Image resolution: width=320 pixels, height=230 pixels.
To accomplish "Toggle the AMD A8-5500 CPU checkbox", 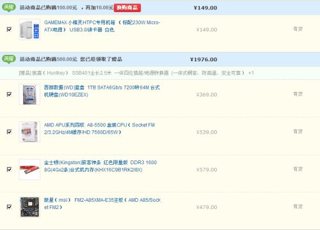I will (x=9, y=132).
